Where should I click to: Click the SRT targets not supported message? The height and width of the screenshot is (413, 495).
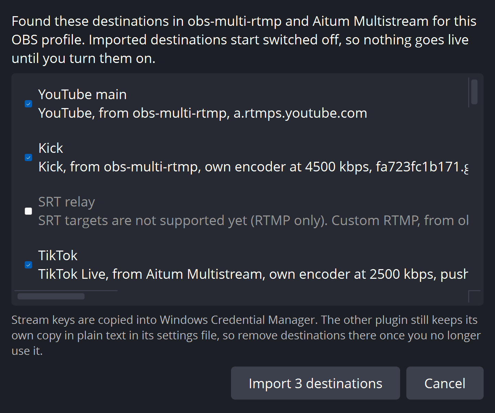[x=253, y=220]
